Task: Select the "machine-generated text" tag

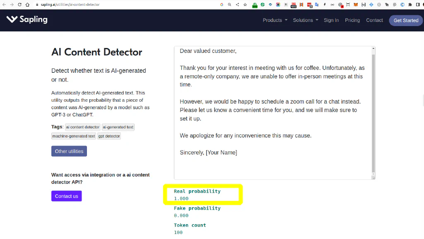Action: pos(74,136)
